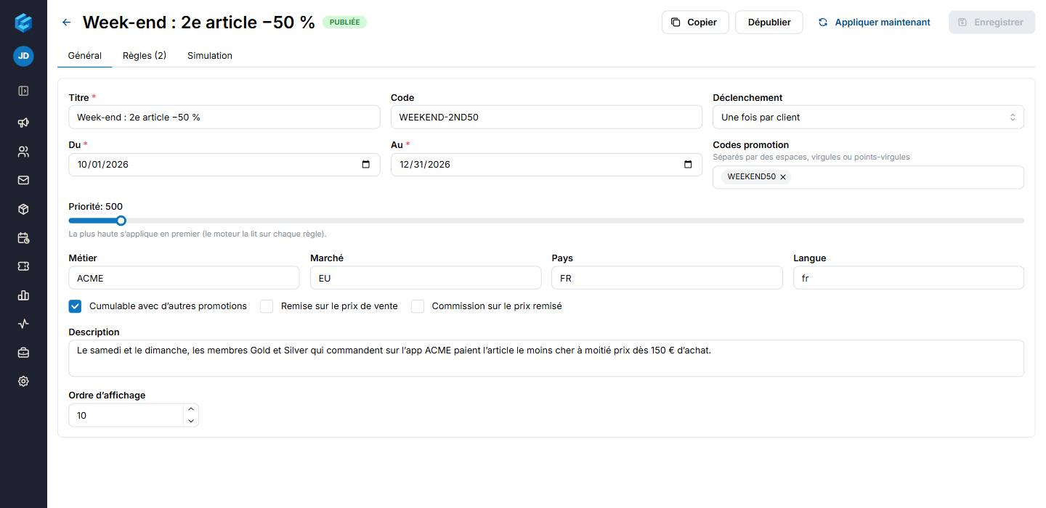
Task: Open the ticket coupon icon in sidebar
Action: tap(23, 266)
